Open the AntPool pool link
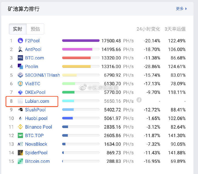The height and width of the screenshot is (174, 198). pos(33,49)
